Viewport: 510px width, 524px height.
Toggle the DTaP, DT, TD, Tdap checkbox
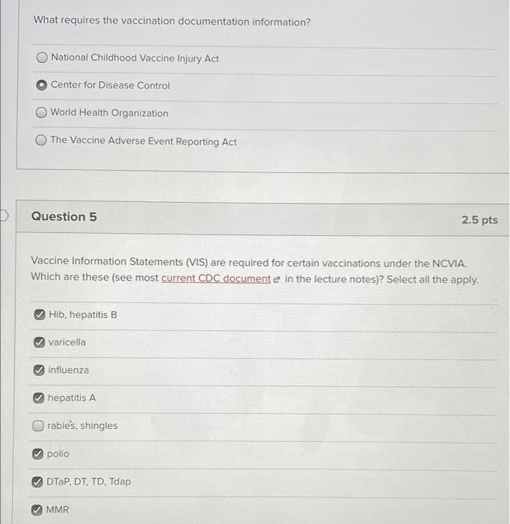(x=37, y=482)
